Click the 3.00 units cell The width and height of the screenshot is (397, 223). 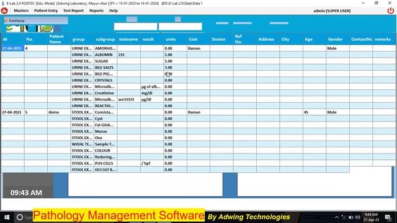pos(175,68)
